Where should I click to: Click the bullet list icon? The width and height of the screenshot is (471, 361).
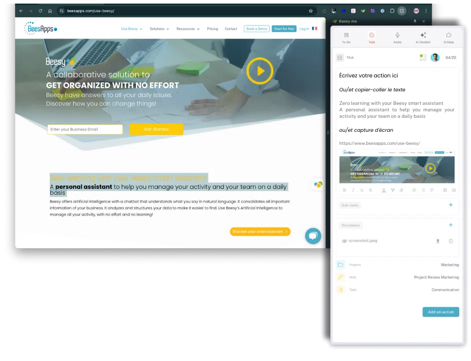tap(423, 190)
